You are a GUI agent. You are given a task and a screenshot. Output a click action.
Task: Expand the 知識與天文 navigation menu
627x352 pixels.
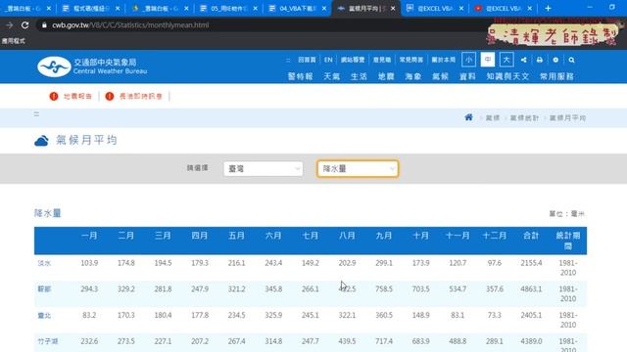click(x=507, y=76)
